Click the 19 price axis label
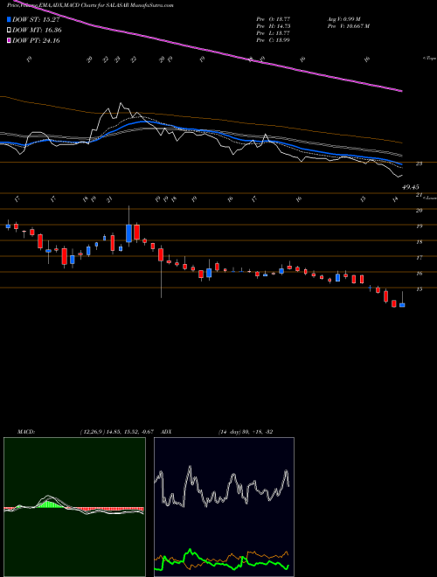Viewport: 437px width, 577px height. (419, 226)
